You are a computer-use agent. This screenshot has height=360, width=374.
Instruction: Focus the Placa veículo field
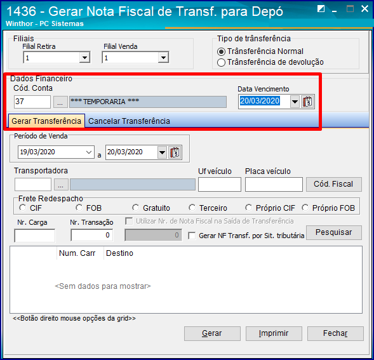tap(274, 184)
